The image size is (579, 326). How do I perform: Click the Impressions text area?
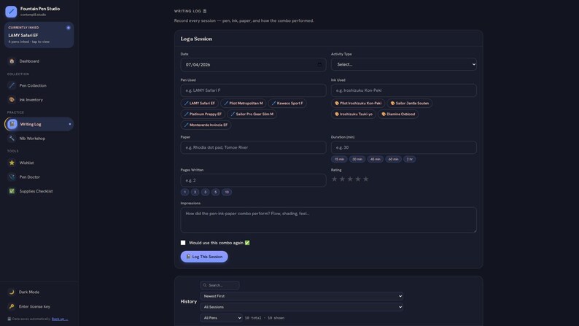329,220
